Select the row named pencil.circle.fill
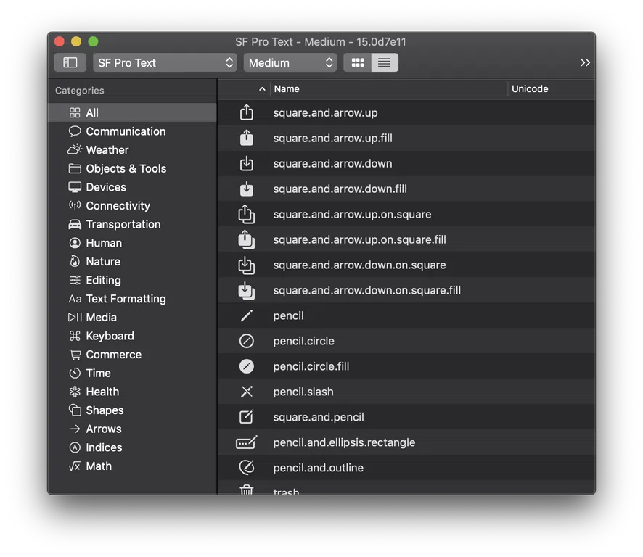The width and height of the screenshot is (643, 557). [x=406, y=366]
